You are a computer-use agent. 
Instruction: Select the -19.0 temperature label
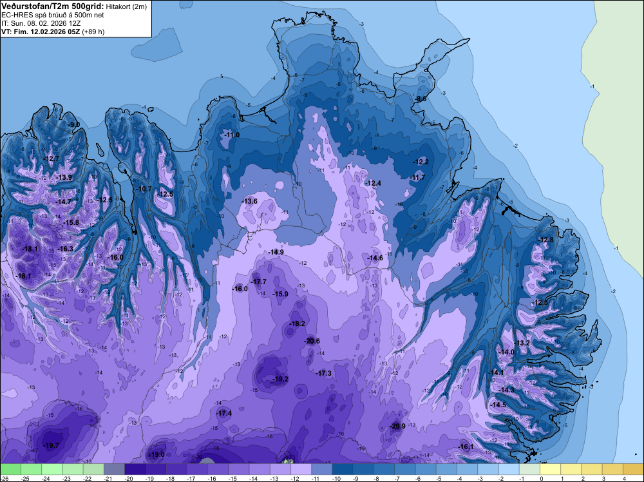point(157,454)
